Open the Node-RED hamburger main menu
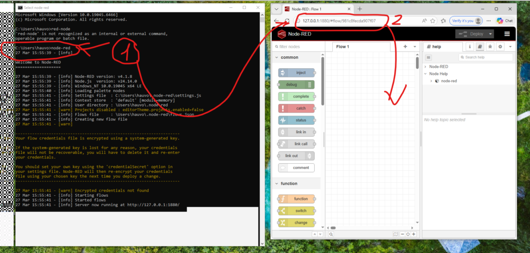 [x=506, y=34]
